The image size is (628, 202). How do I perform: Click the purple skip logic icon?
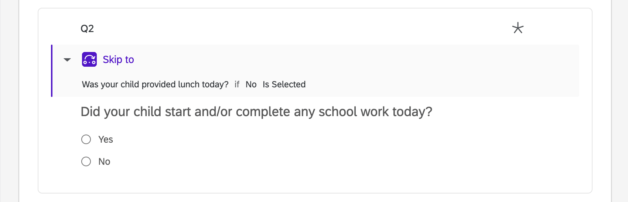point(89,59)
